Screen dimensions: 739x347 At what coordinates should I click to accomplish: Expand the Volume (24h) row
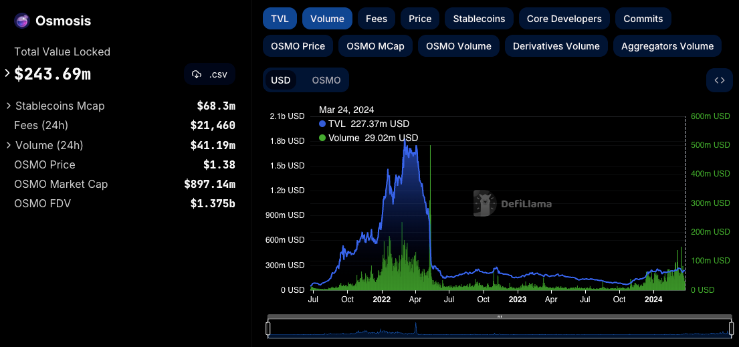[x=9, y=145]
